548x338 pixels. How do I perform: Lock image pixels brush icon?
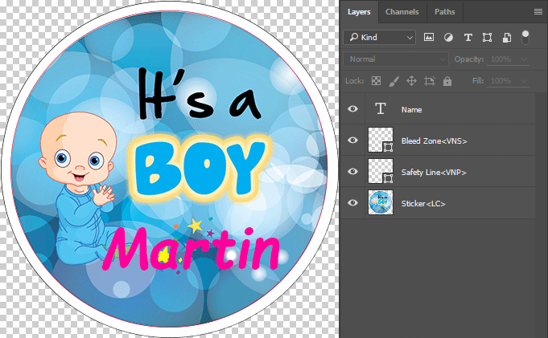pyautogui.click(x=393, y=81)
